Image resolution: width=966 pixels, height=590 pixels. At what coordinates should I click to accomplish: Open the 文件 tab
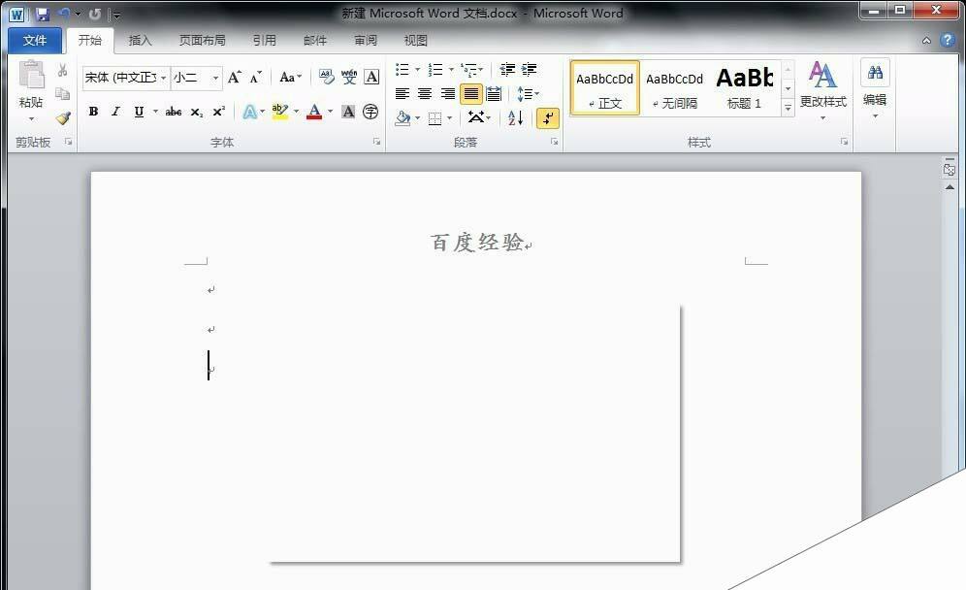click(35, 40)
